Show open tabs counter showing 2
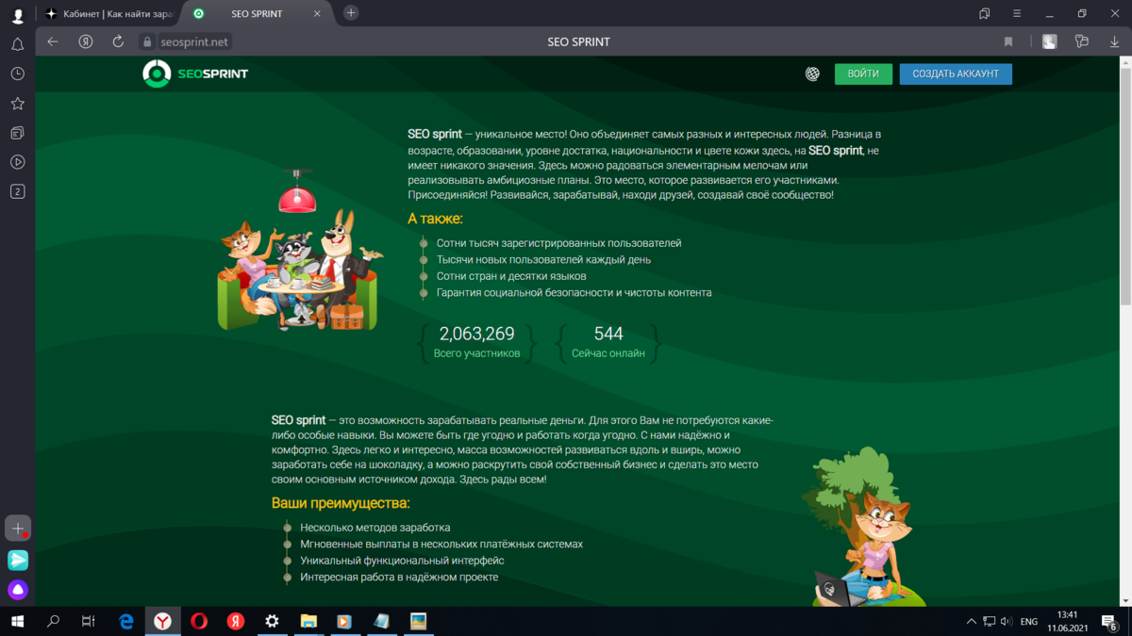 tap(17, 191)
